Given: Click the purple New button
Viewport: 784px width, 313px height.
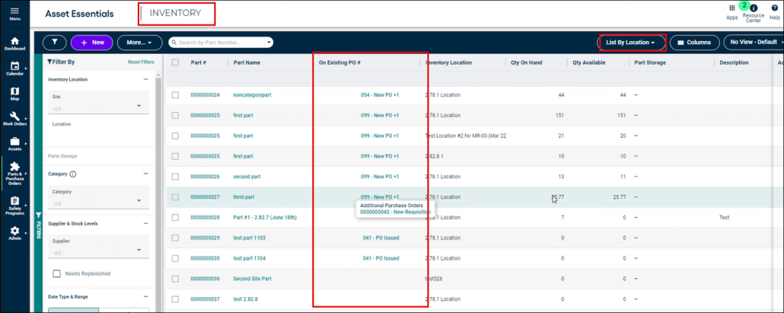Looking at the screenshot, I should point(92,43).
